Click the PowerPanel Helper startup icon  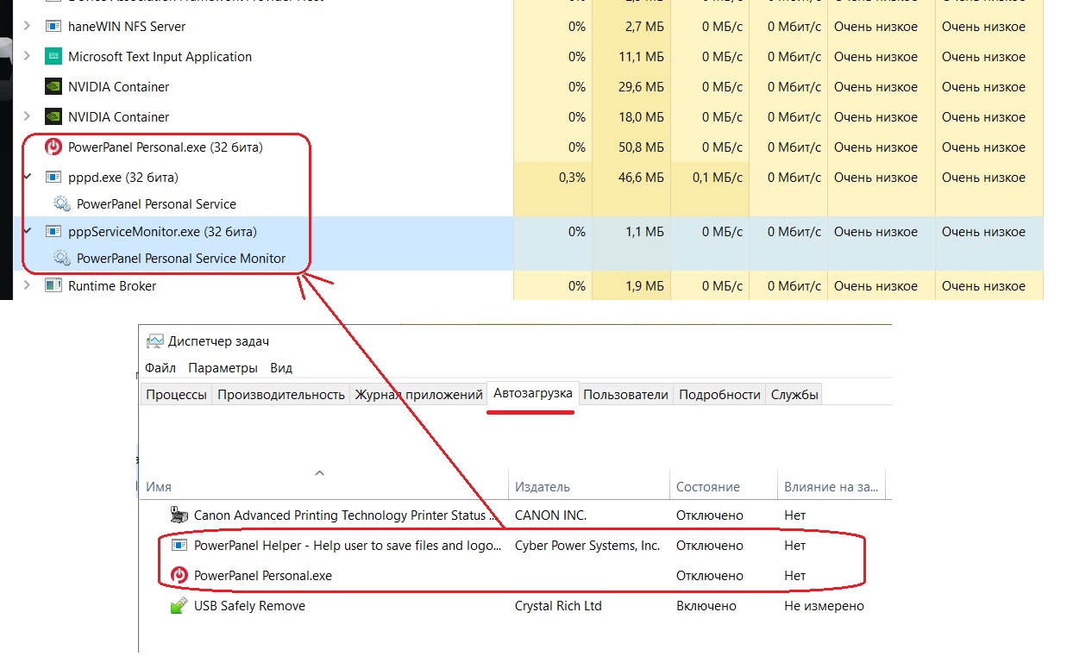pyautogui.click(x=179, y=546)
